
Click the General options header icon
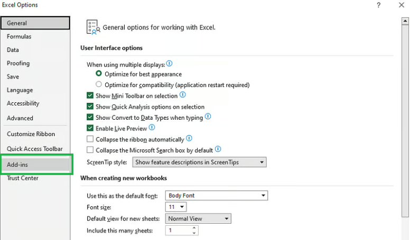(x=93, y=27)
